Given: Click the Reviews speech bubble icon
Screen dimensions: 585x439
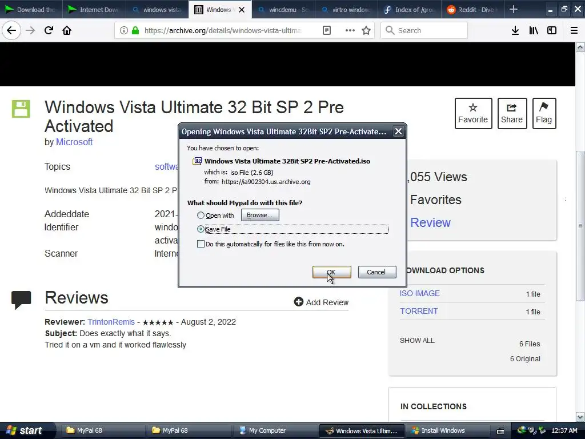Looking at the screenshot, I should pos(21,300).
